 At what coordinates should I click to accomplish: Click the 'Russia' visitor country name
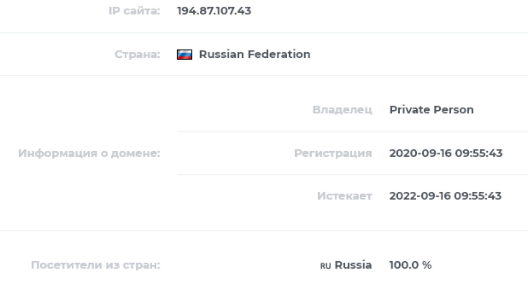tap(353, 265)
